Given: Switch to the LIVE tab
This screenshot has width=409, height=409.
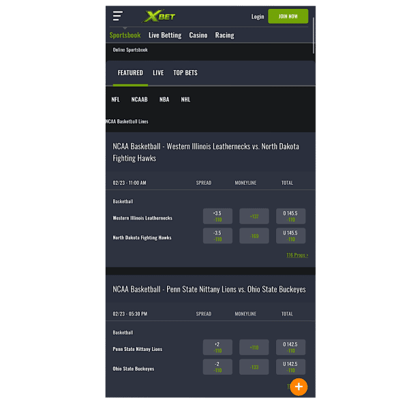Looking at the screenshot, I should click(x=158, y=73).
